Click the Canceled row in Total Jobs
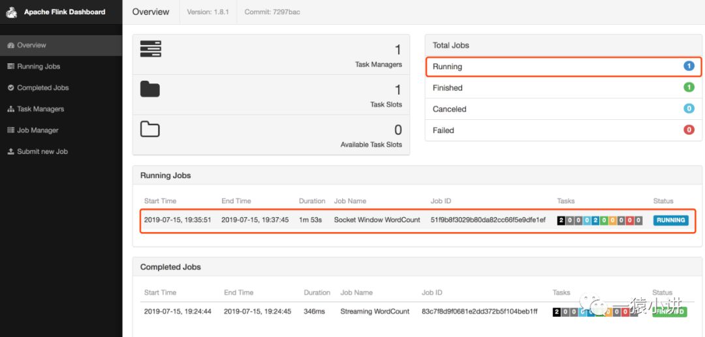The width and height of the screenshot is (705, 337). (x=563, y=109)
